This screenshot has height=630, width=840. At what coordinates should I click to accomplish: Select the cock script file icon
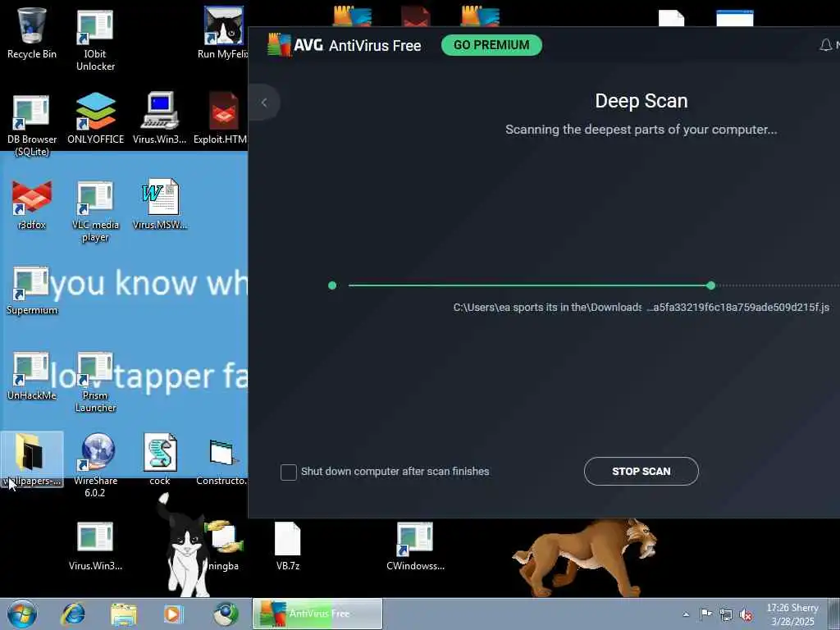point(160,459)
